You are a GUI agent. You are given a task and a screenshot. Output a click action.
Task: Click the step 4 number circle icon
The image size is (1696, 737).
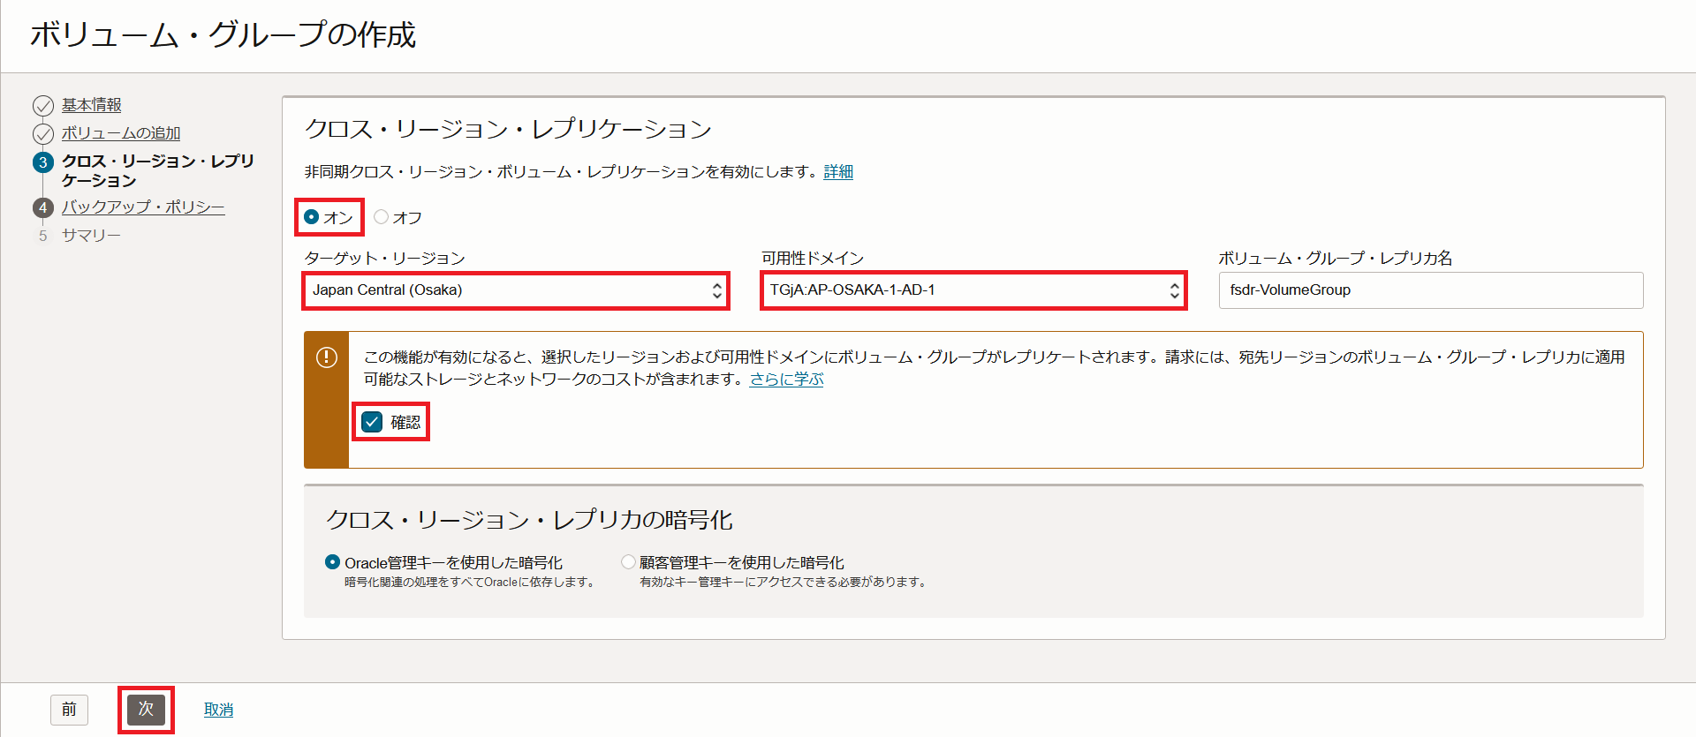point(42,208)
